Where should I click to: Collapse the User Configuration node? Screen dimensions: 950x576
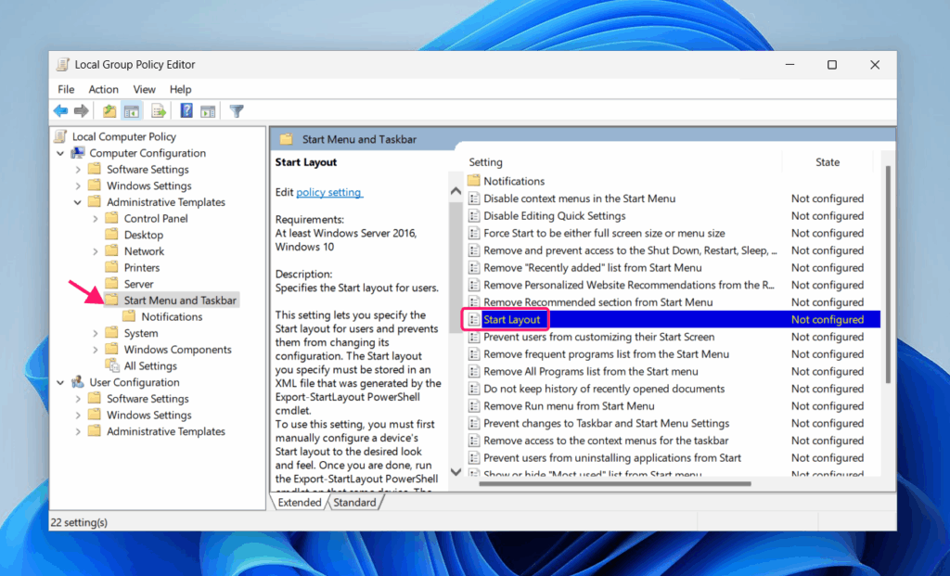[60, 383]
